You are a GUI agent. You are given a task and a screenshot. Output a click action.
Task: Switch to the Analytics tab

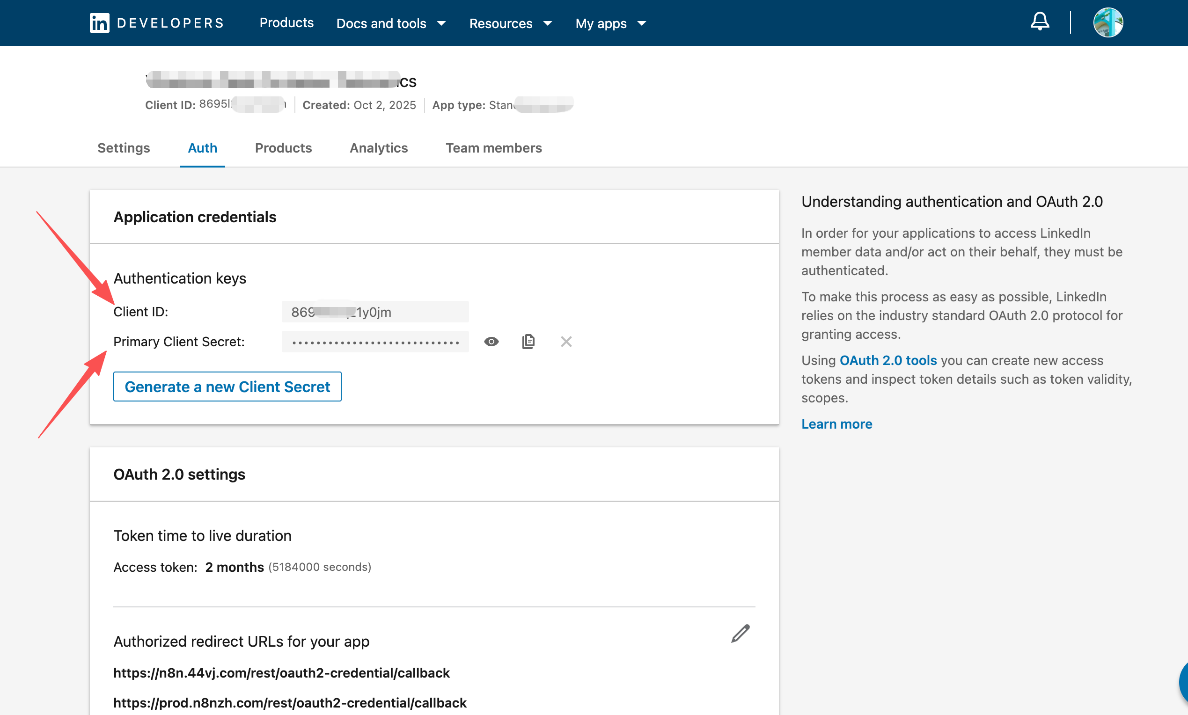(x=378, y=148)
